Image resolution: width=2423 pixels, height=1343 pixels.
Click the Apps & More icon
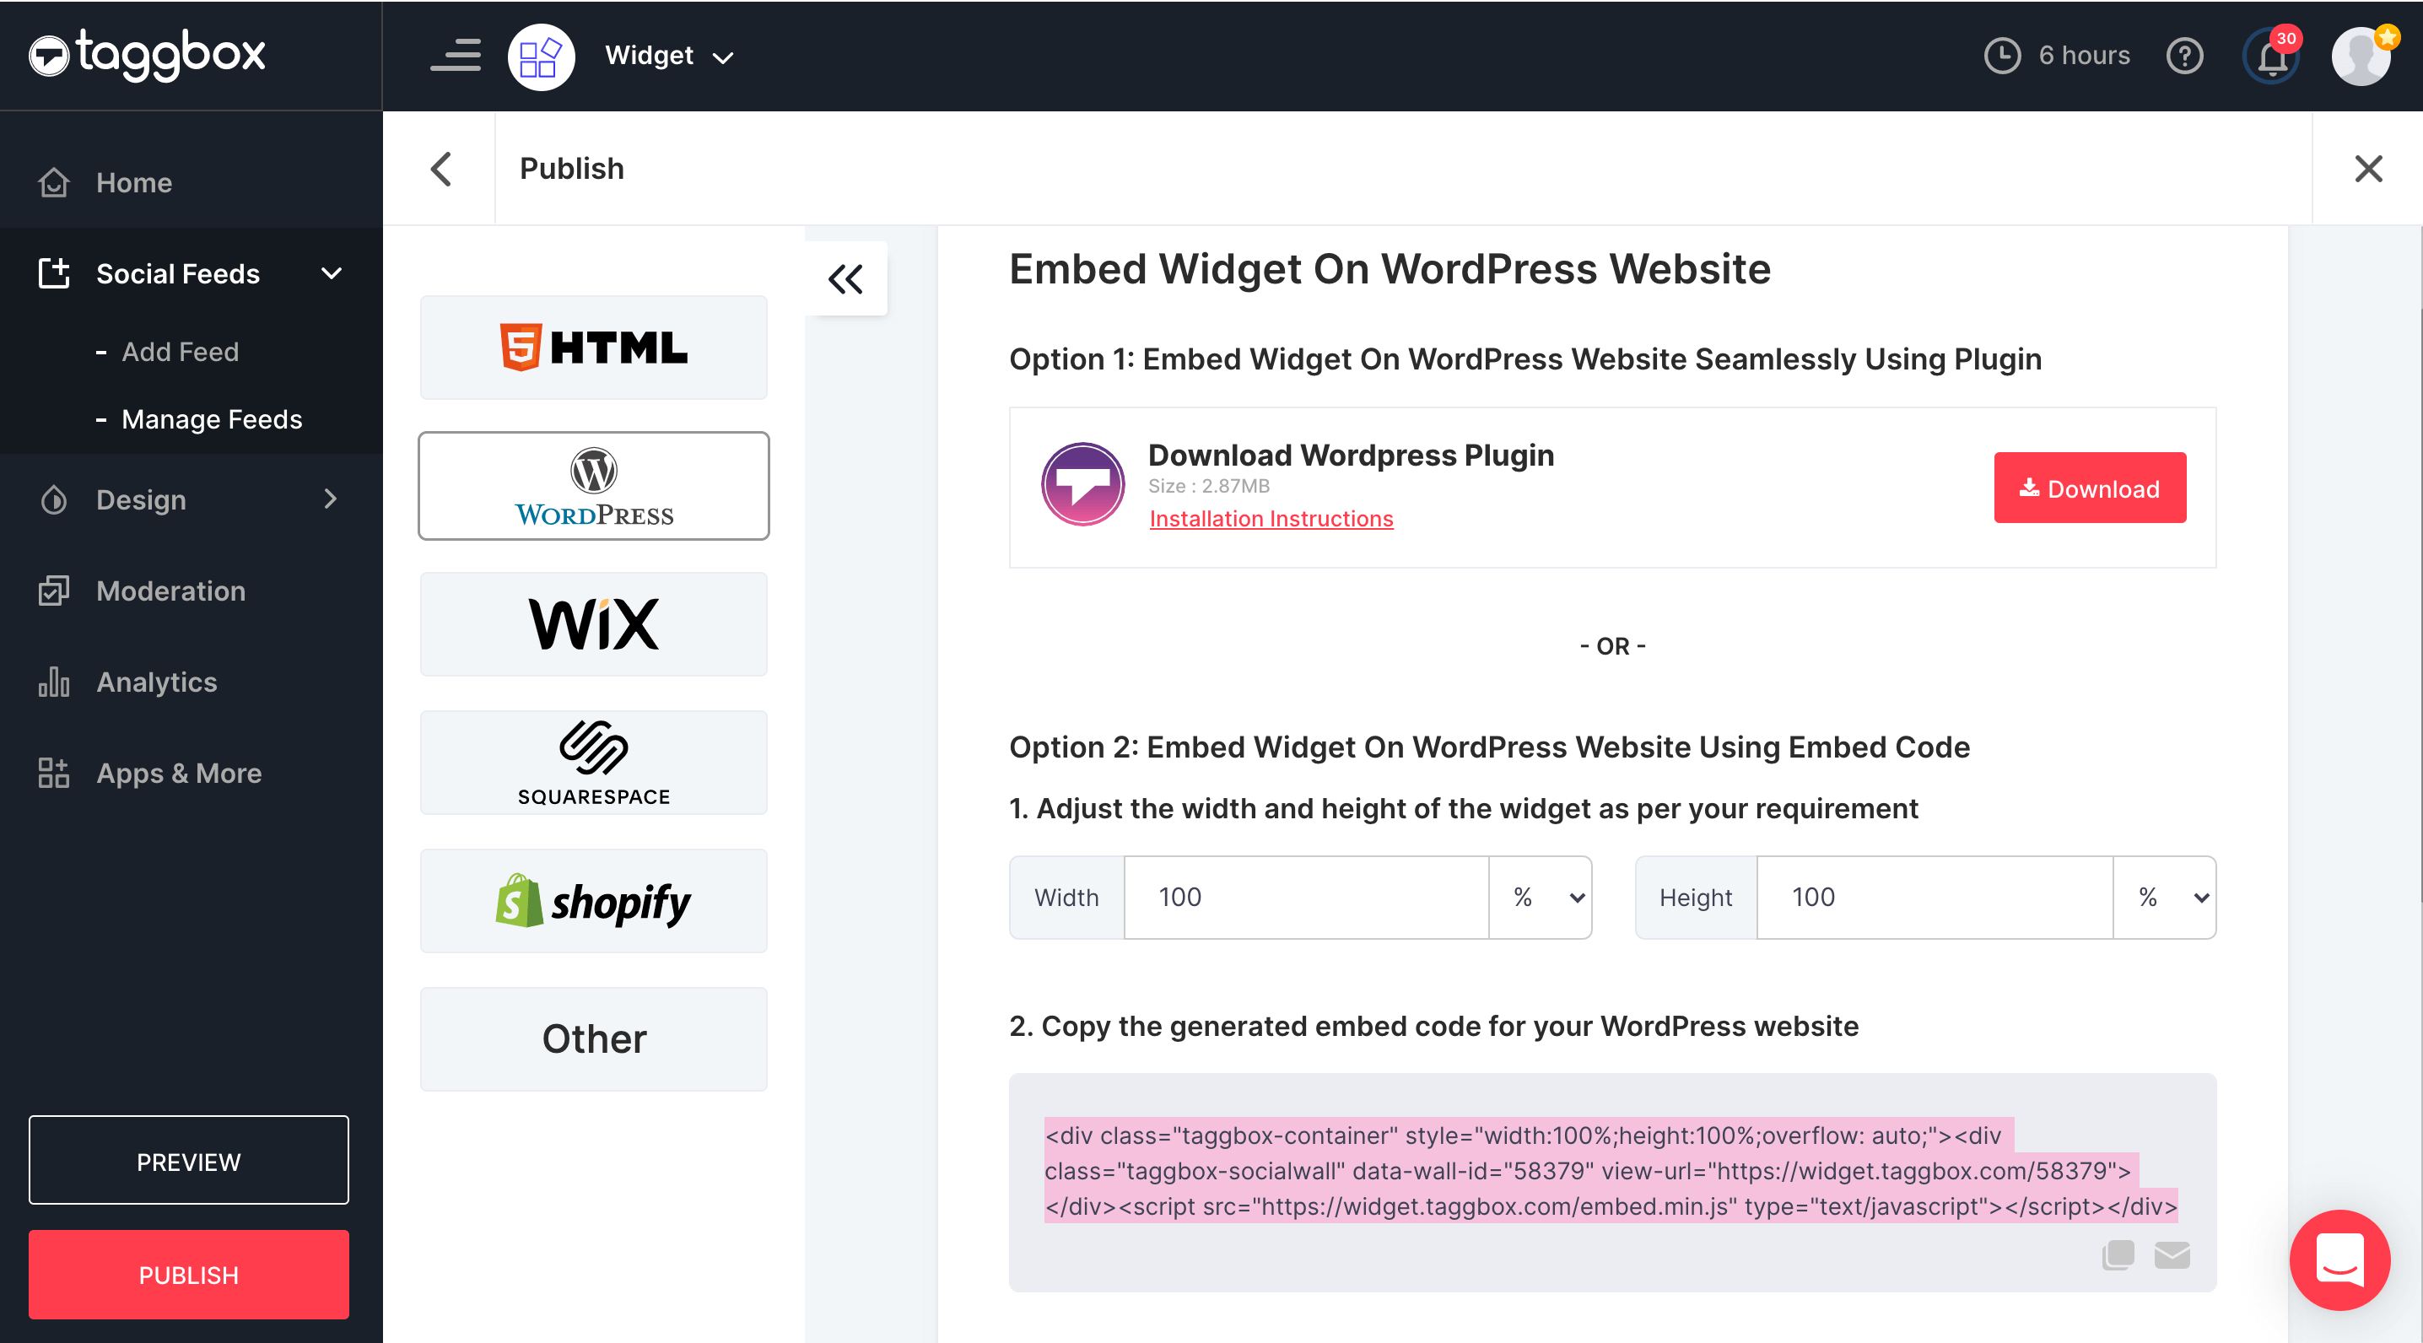(x=48, y=773)
